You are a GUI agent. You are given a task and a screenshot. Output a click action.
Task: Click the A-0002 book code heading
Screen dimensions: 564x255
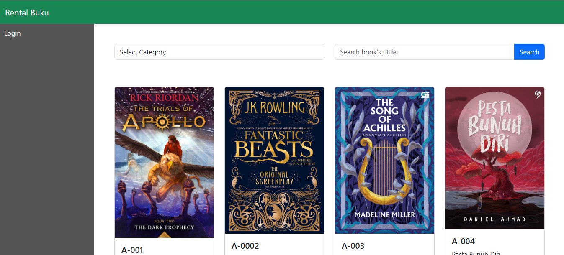(245, 246)
